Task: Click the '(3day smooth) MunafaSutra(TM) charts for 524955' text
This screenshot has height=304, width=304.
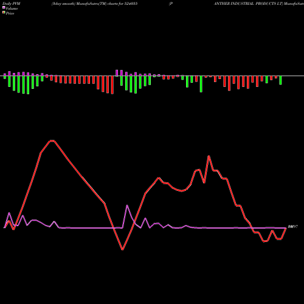Action: coord(94,4)
